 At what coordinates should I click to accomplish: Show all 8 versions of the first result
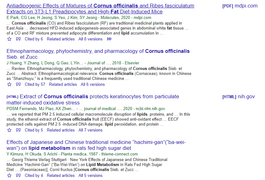coord(90,39)
